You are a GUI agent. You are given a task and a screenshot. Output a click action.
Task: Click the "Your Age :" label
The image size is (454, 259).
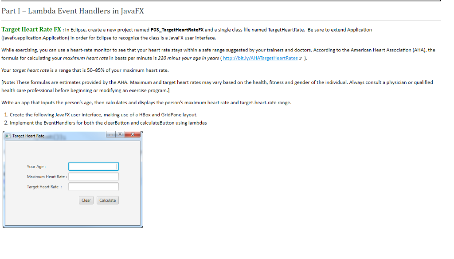pos(36,167)
